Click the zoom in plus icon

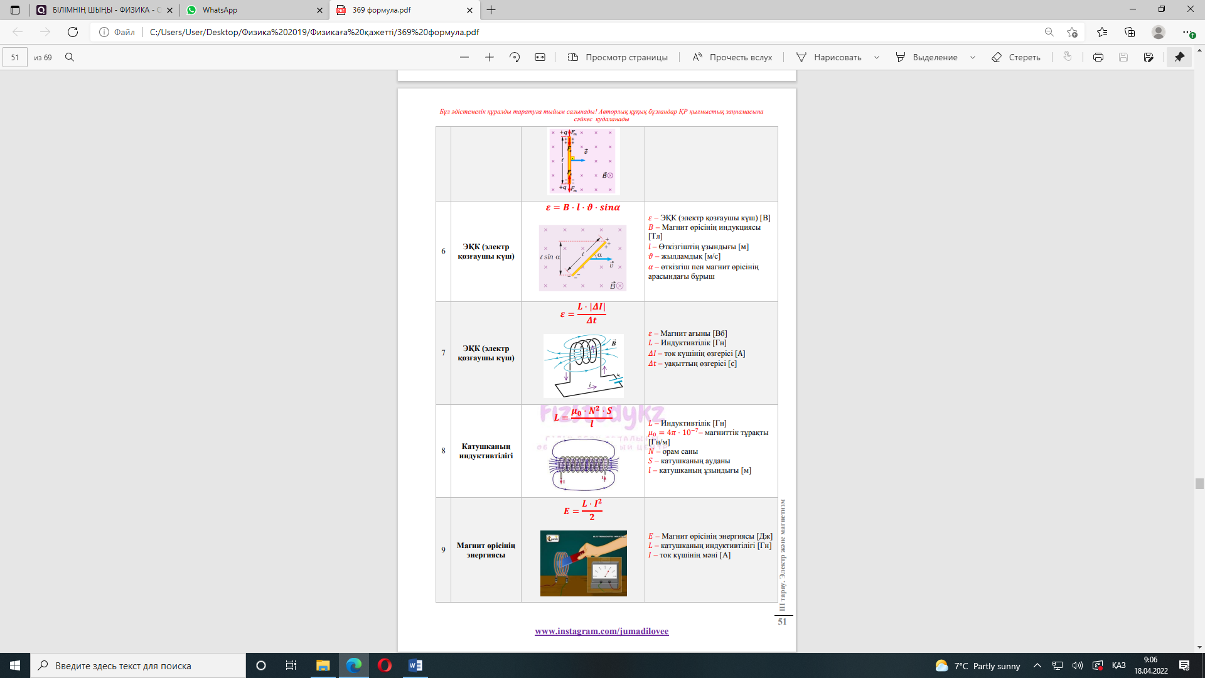[x=490, y=57]
